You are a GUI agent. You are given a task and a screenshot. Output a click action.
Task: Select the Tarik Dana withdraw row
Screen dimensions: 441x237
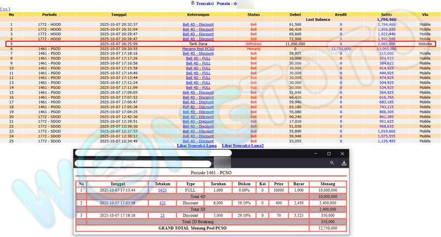click(x=220, y=44)
